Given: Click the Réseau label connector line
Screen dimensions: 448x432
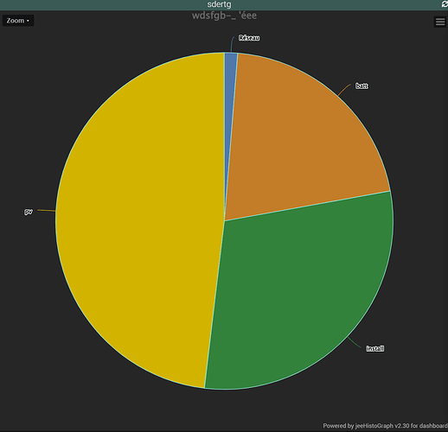Looking at the screenshot, I should [x=232, y=44].
